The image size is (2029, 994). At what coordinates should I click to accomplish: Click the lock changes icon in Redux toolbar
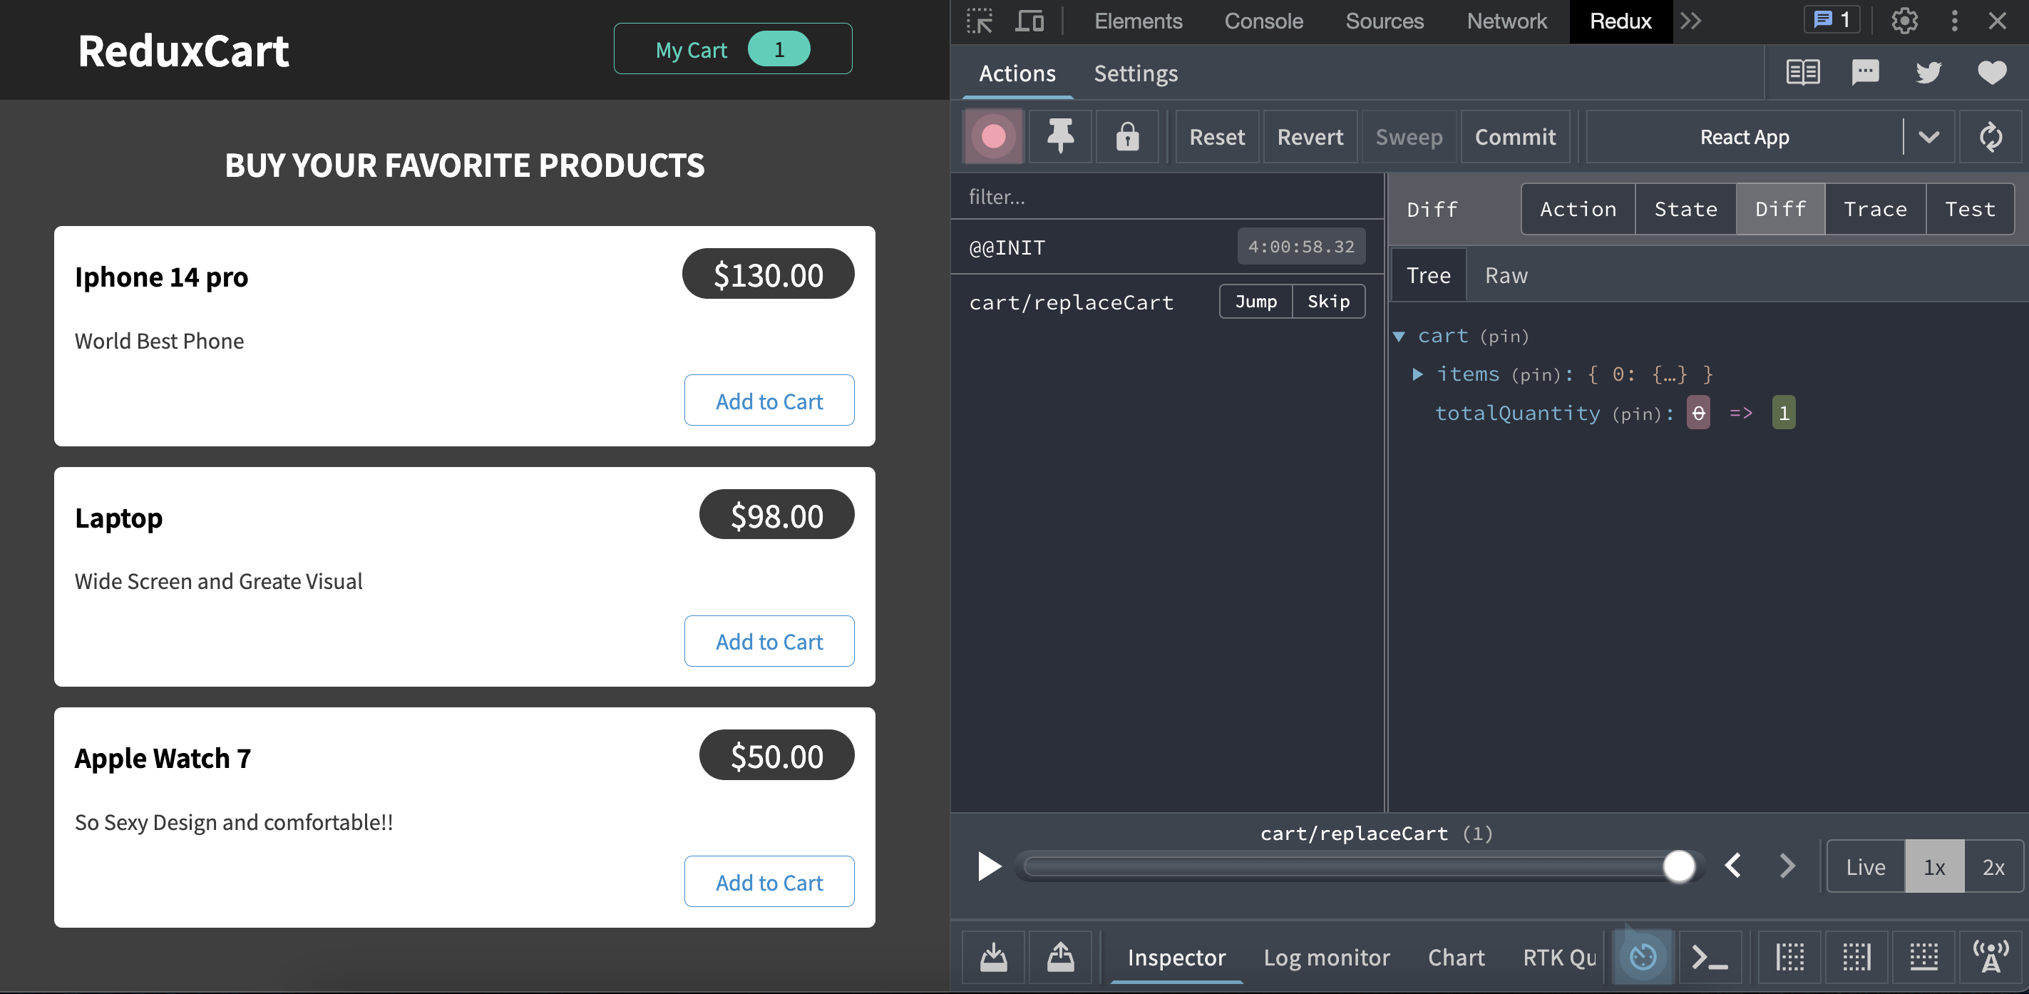[x=1127, y=136]
